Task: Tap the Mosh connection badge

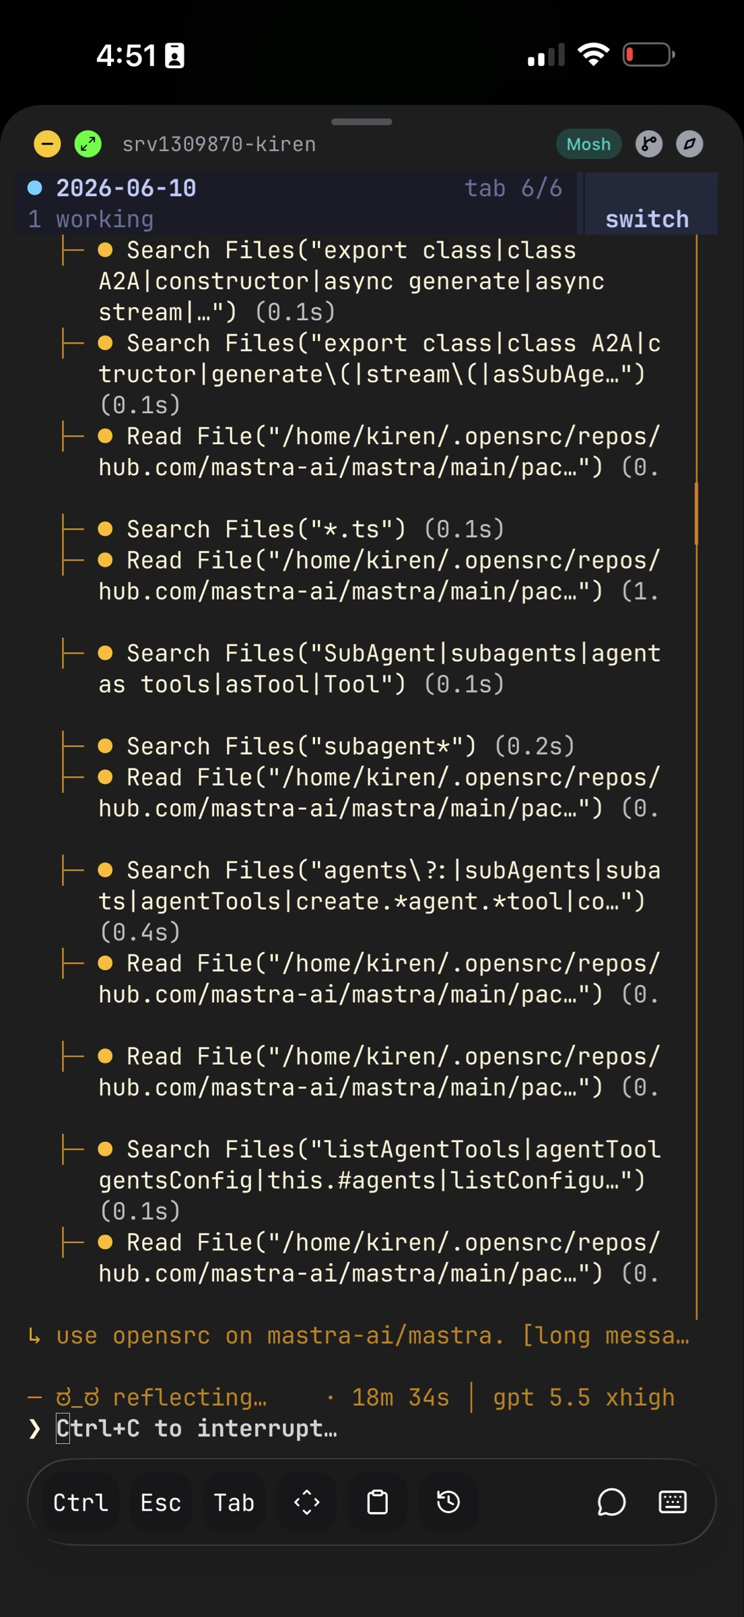Action: point(588,144)
